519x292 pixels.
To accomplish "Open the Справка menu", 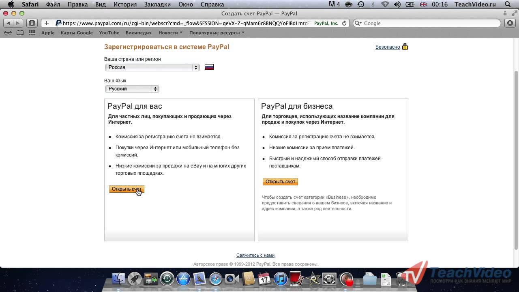I will pos(212,4).
